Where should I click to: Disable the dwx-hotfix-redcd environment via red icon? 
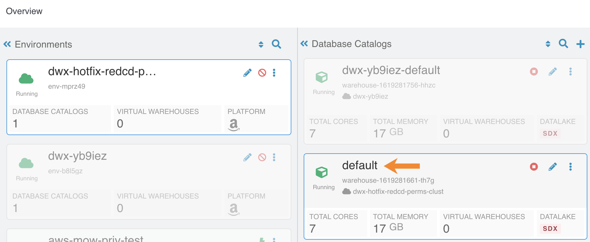(x=262, y=73)
